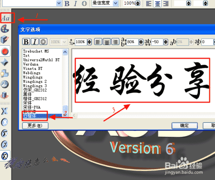Screen dimensions: 215x180
Task: Open the texture options globe icon
Action: [5, 84]
